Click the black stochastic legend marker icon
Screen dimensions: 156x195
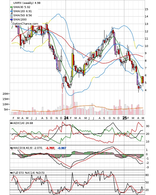[11, 173]
